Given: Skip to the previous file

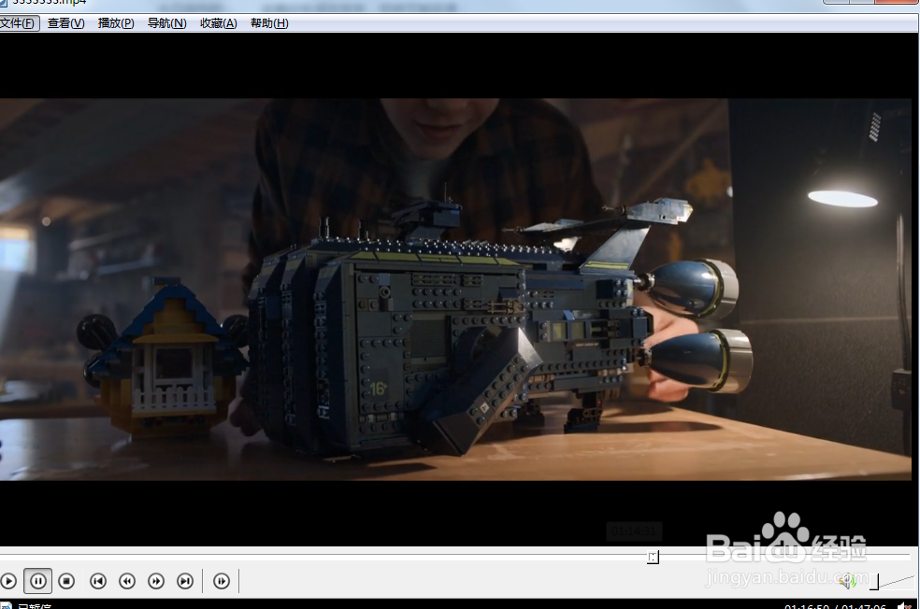Looking at the screenshot, I should [98, 581].
